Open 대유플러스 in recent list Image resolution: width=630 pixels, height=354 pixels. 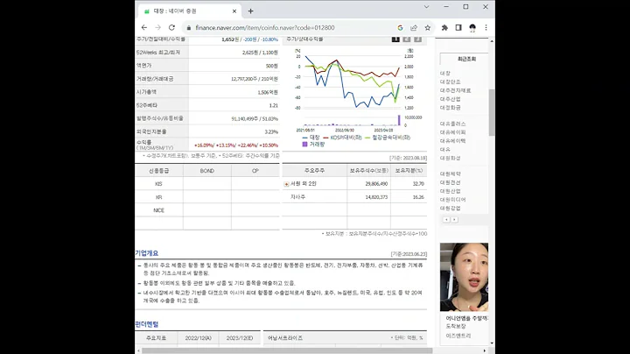click(453, 124)
